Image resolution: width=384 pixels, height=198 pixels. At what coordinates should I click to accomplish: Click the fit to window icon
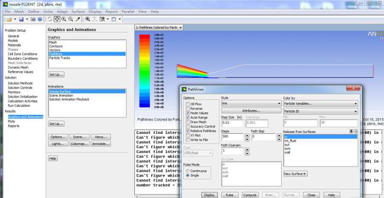88,19
